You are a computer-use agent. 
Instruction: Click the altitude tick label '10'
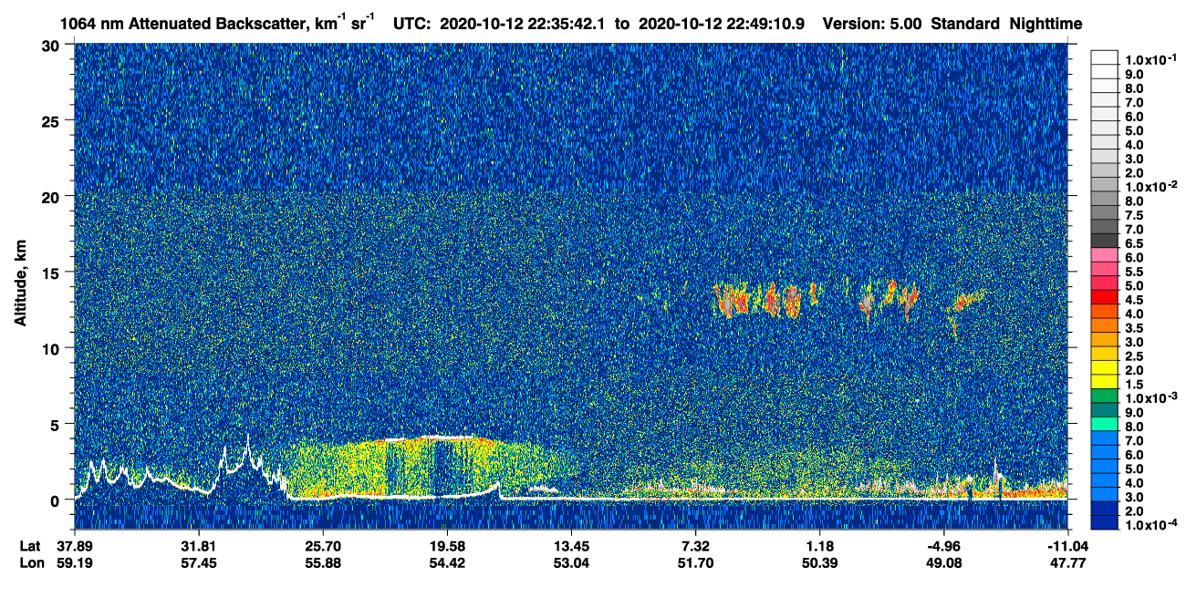[x=52, y=348]
